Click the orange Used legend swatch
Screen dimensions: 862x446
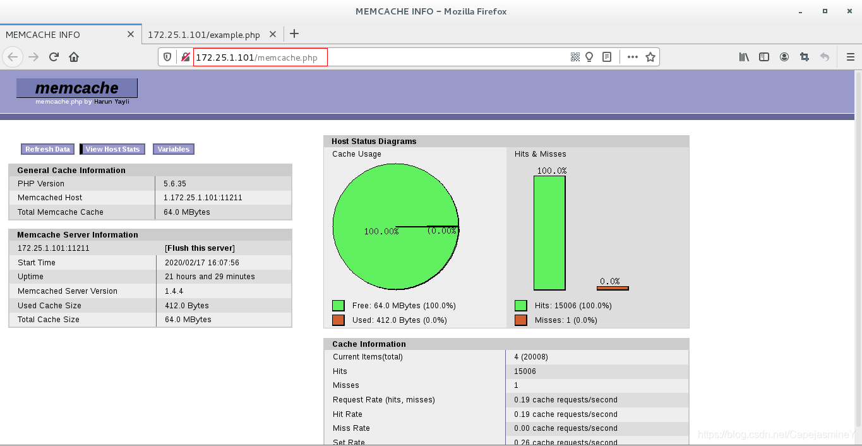(338, 320)
